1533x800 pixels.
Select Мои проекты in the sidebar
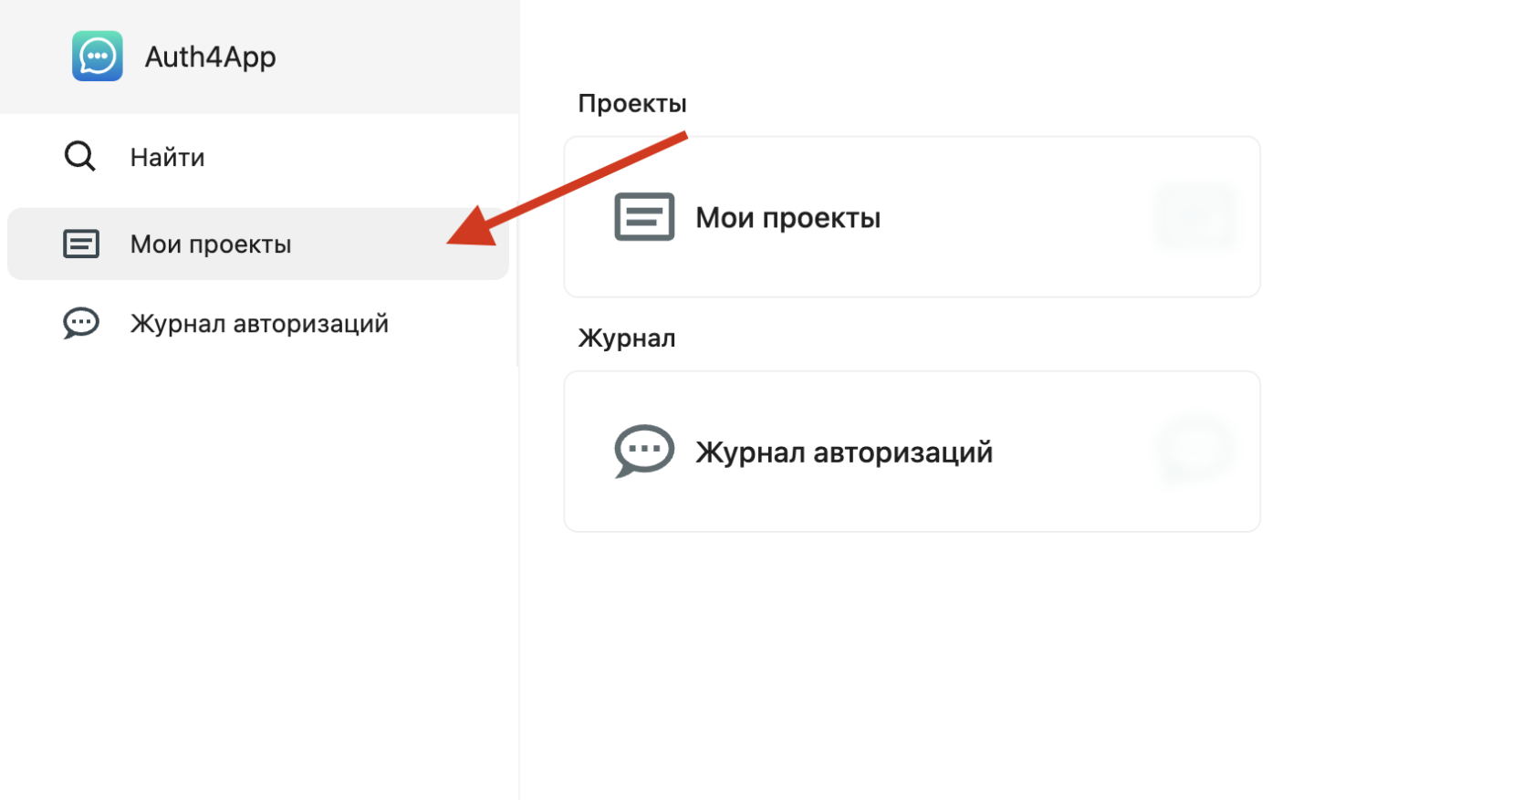click(258, 244)
